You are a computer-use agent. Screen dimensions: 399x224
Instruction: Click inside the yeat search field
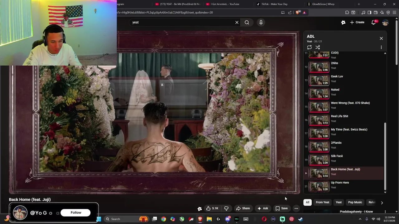coord(182,22)
